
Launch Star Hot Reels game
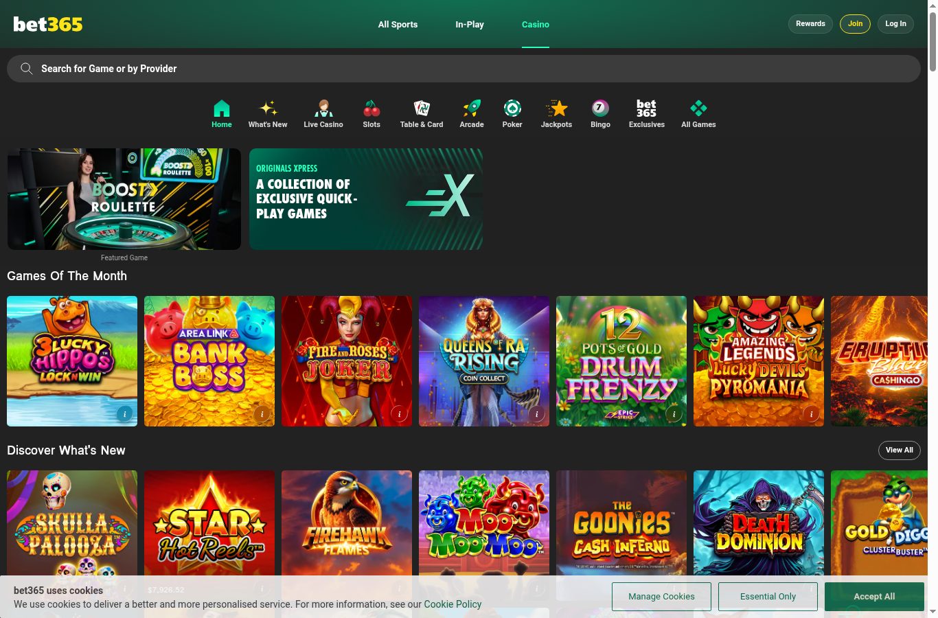tap(209, 523)
